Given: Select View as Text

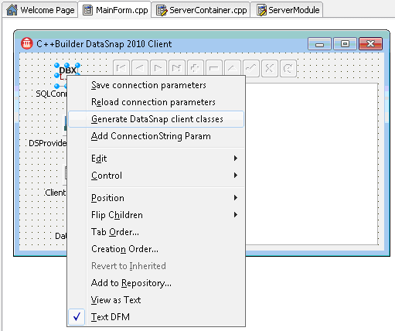Looking at the screenshot, I should click(156, 300).
